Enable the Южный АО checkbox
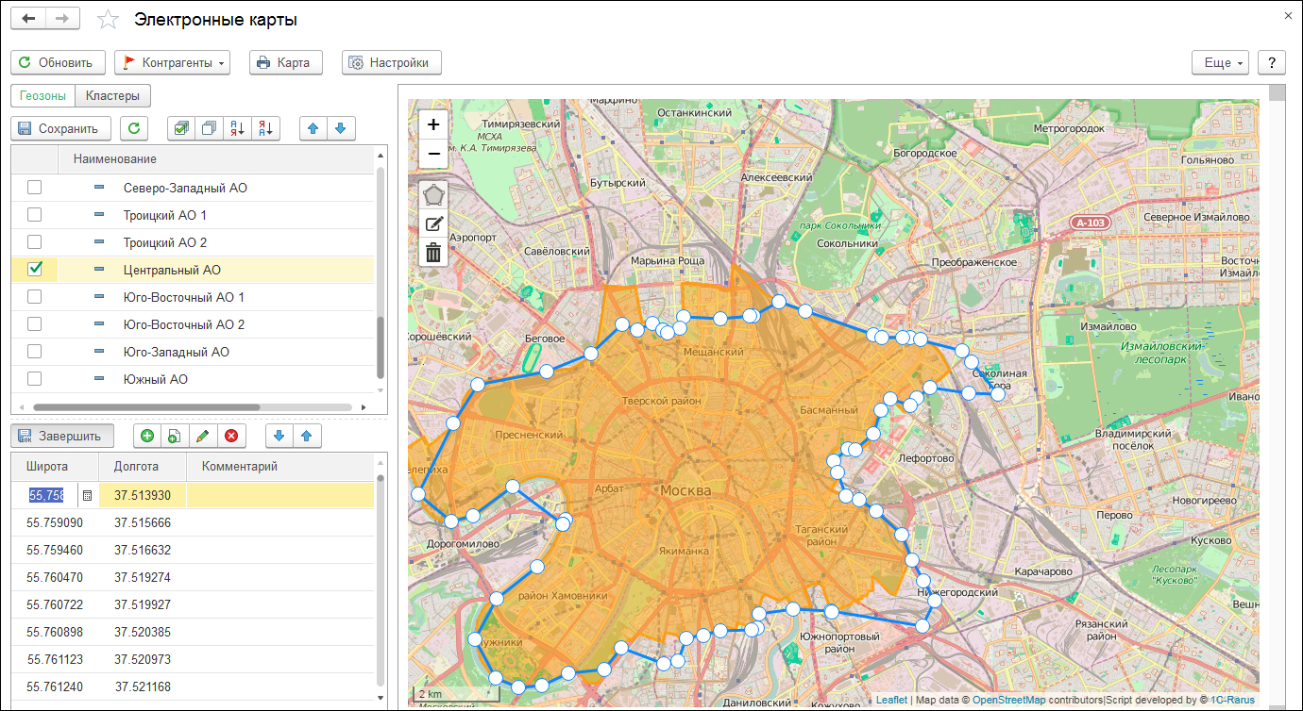The width and height of the screenshot is (1303, 711). [x=35, y=379]
